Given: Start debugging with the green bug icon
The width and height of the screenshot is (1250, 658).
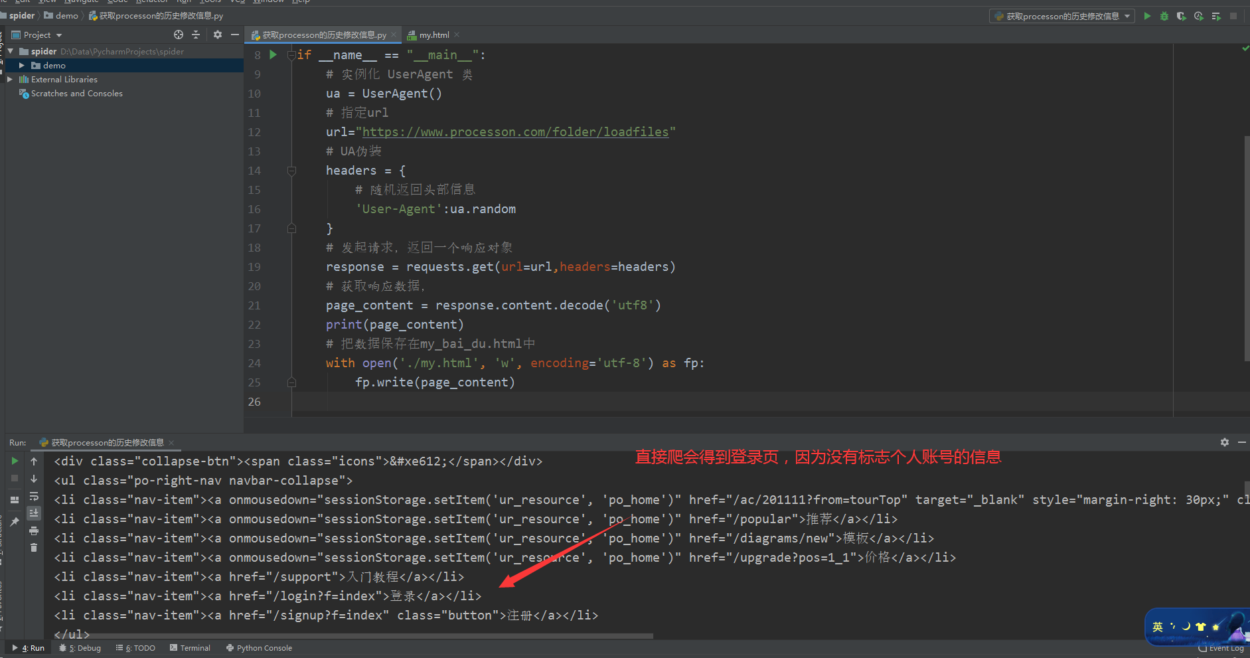Looking at the screenshot, I should pyautogui.click(x=1164, y=16).
